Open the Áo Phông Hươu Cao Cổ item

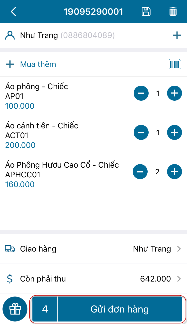pyautogui.click(x=62, y=165)
